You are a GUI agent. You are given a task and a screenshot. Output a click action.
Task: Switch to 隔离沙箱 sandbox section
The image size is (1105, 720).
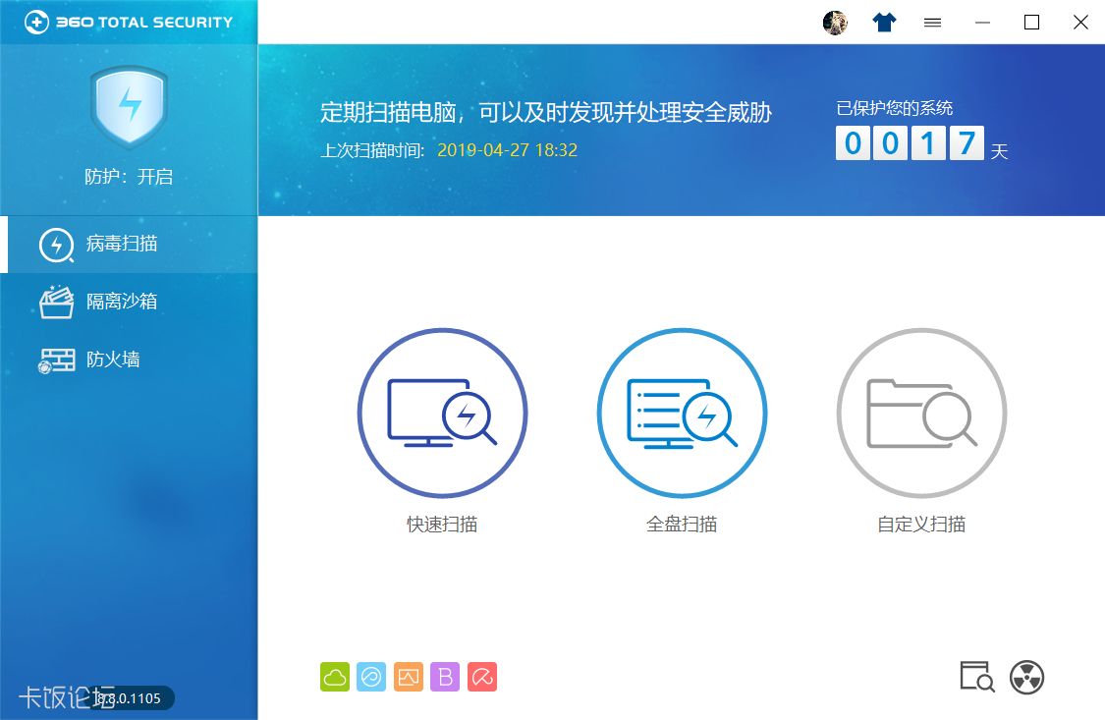129,302
